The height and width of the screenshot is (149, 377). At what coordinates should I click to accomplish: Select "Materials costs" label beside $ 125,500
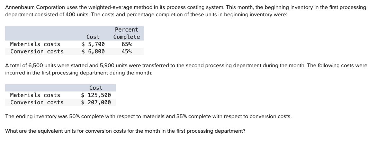click(35, 95)
